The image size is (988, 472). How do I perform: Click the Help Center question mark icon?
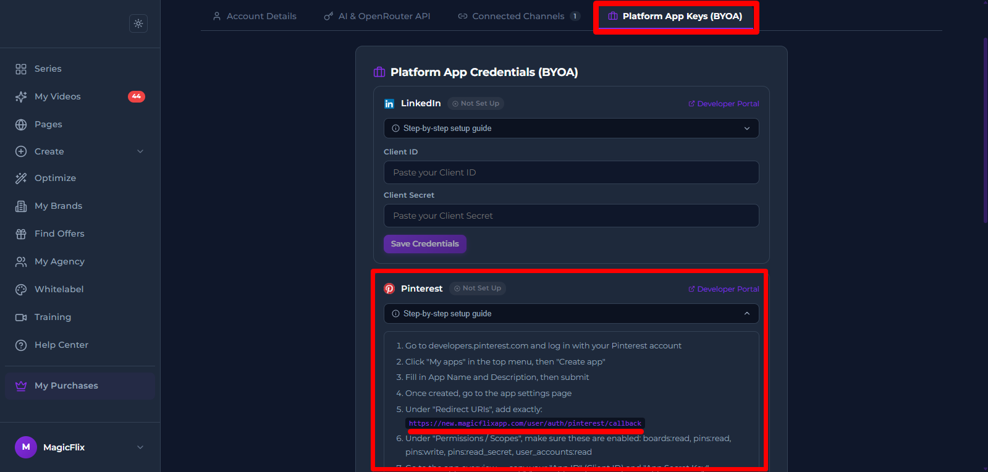(x=21, y=345)
